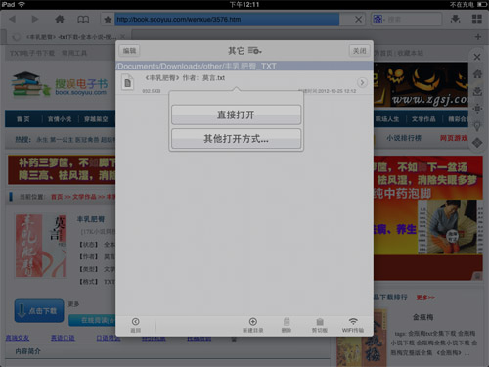
Task: Click the 首页 site navigation item
Action: point(23,119)
